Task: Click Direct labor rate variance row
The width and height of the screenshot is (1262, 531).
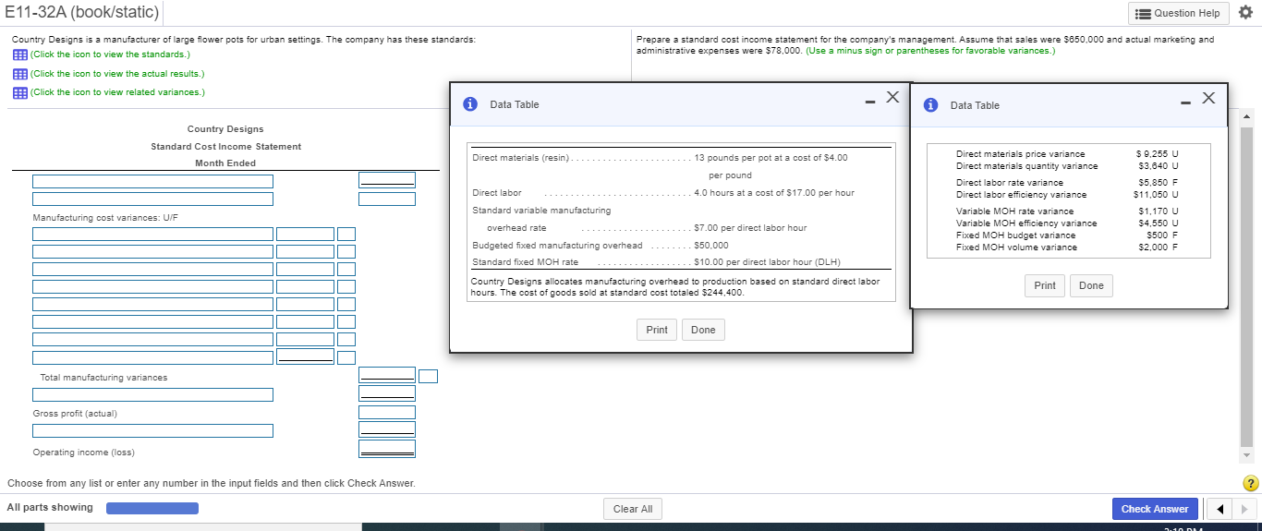Action: coord(1067,183)
